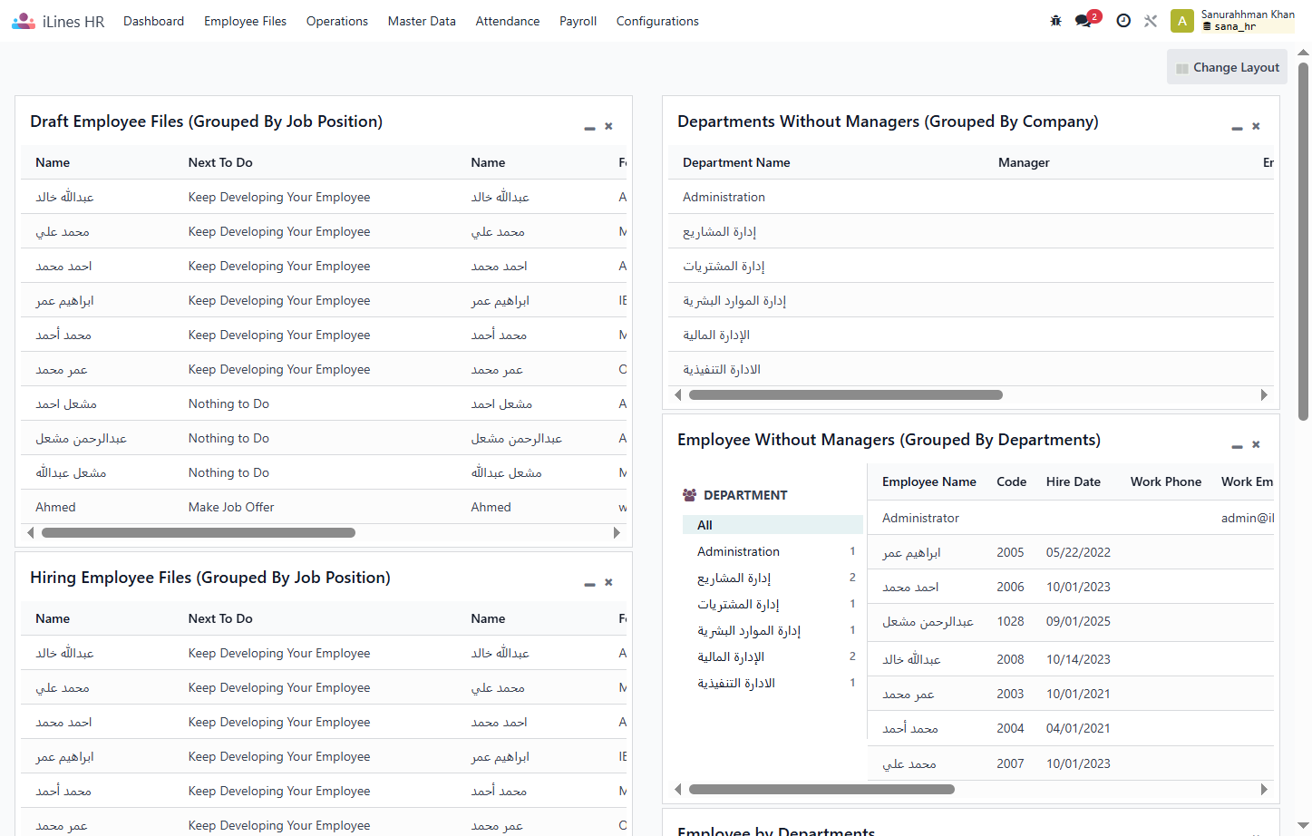Viewport: 1312px width, 836px height.
Task: Open the Dashboard menu
Action: (x=153, y=21)
